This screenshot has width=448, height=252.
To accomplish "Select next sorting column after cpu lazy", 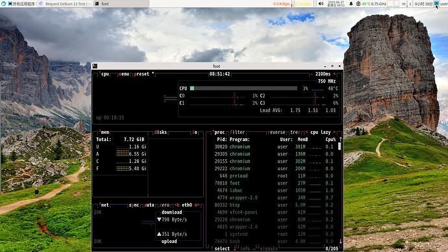I will click(334, 132).
